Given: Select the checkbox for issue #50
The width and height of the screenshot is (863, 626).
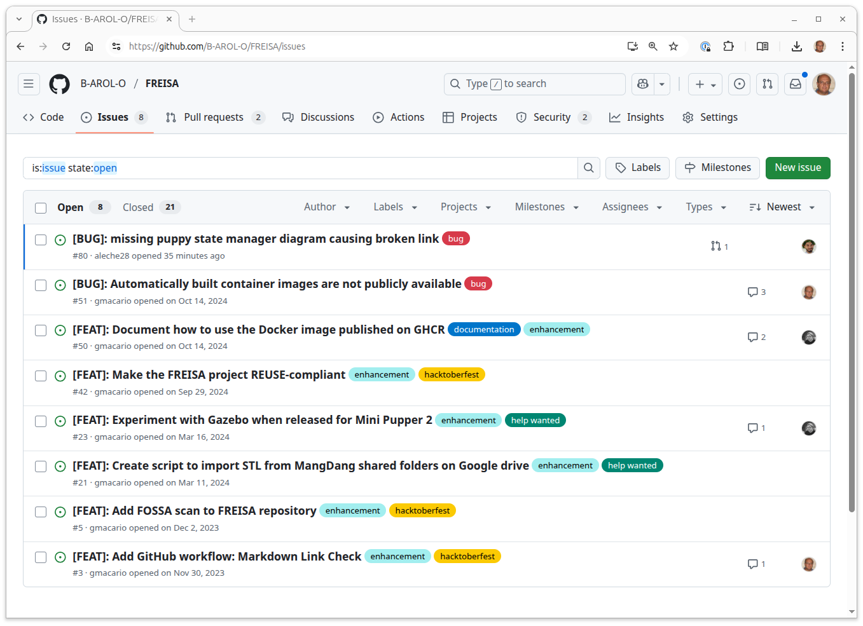Looking at the screenshot, I should [x=41, y=330].
